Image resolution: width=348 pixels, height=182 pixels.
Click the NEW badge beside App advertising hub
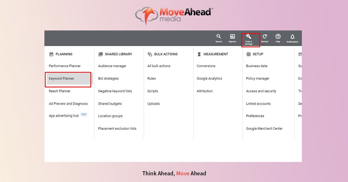[x=84, y=114]
